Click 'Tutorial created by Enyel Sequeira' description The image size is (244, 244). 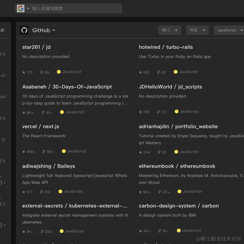191,139
